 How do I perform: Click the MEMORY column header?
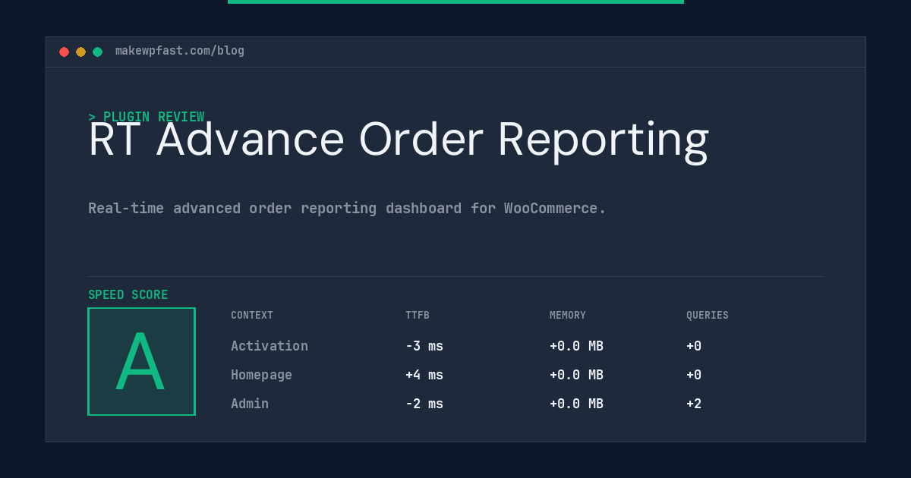click(x=568, y=316)
